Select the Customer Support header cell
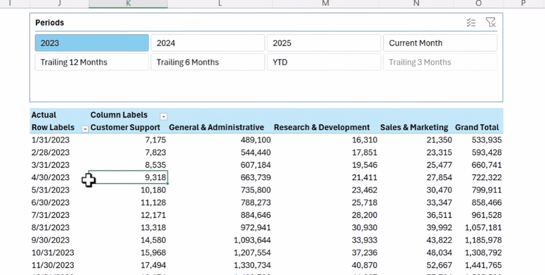This screenshot has height=275, width=545. point(125,128)
